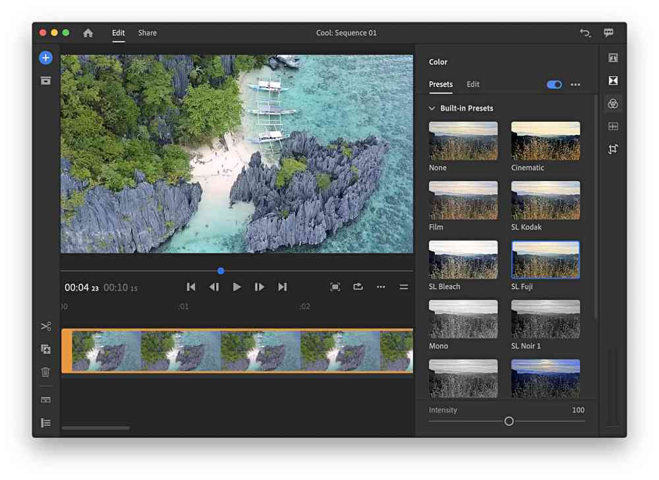Click the blue playhead scrubber dot

221,271
